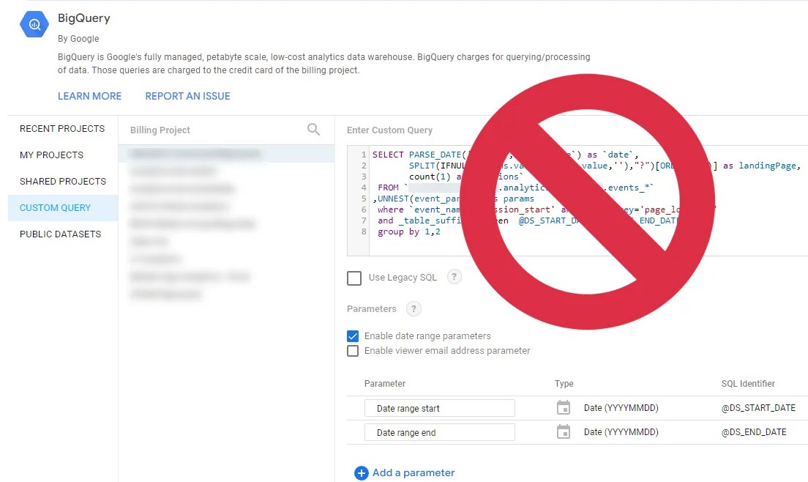The image size is (808, 482).
Task: Click inside the Date range start field
Action: point(439,407)
